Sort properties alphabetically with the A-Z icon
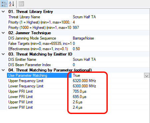150x123 pixels. click(12, 4)
